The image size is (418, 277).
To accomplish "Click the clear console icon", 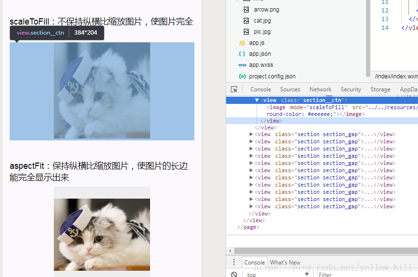I will (x=234, y=274).
